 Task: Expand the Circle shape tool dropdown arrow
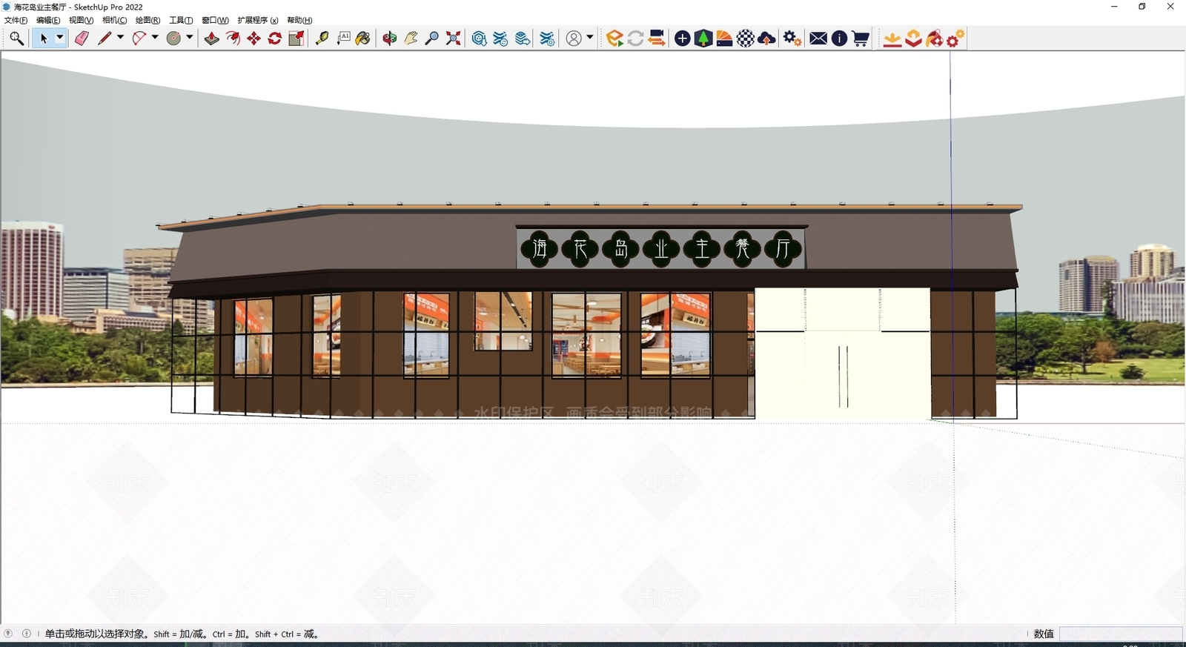point(190,38)
